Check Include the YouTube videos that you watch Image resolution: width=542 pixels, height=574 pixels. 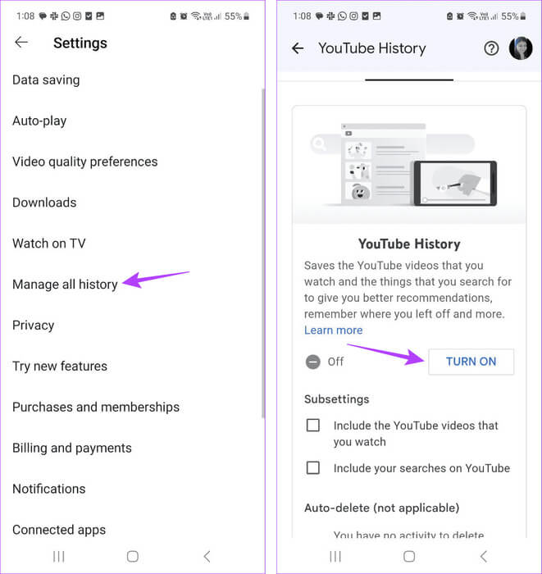coord(313,426)
